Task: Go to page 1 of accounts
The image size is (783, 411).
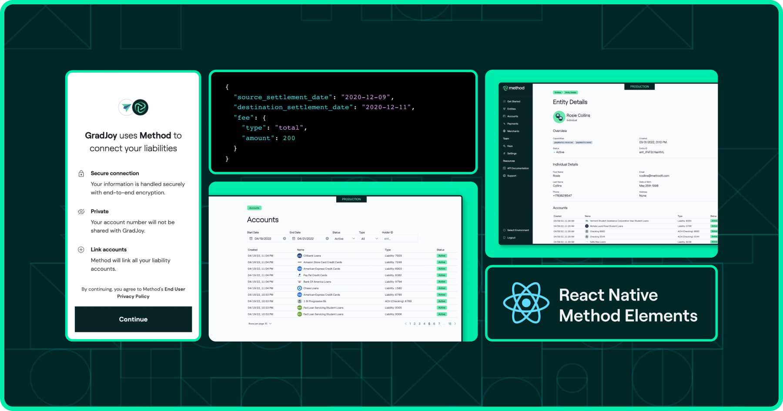Action: (x=410, y=324)
